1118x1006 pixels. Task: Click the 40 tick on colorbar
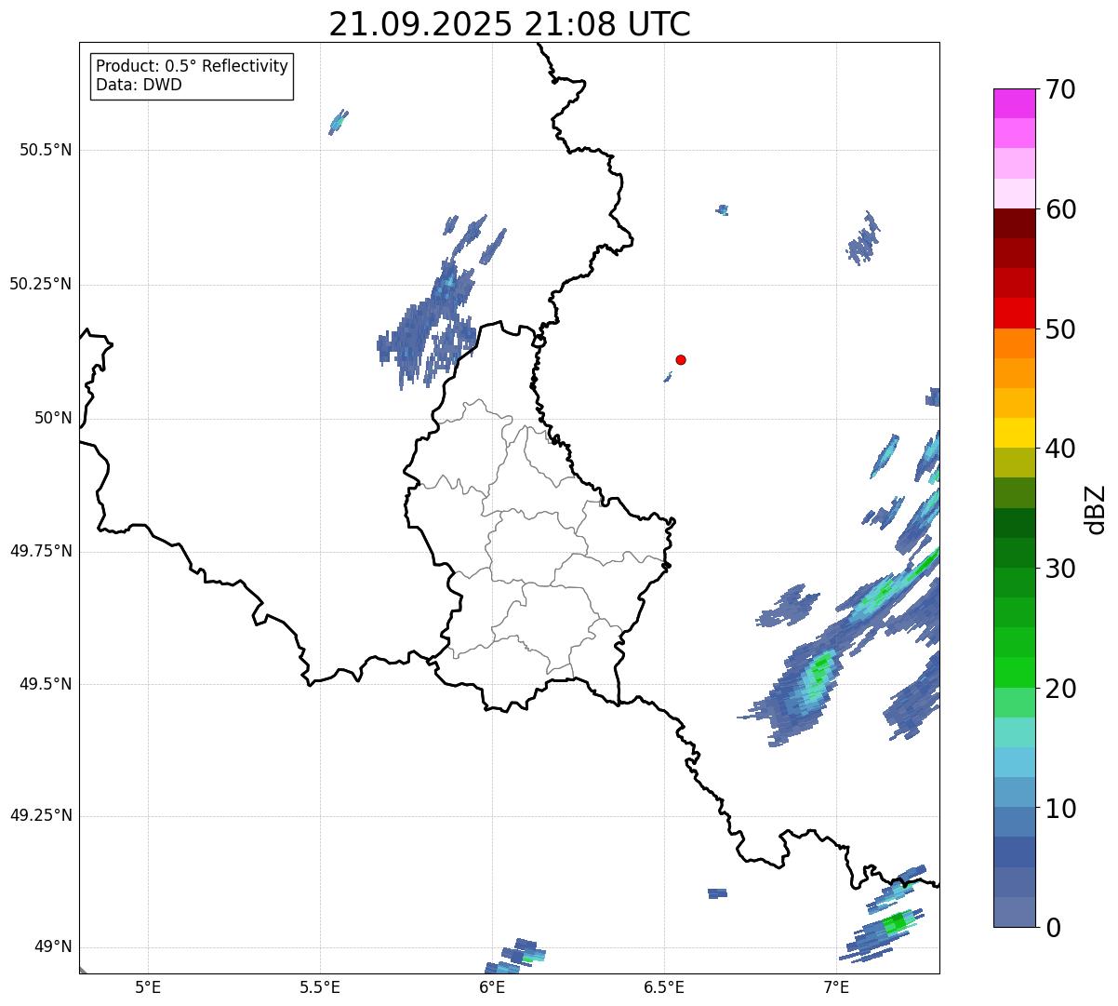coord(1060,449)
